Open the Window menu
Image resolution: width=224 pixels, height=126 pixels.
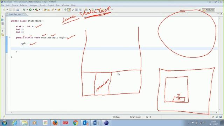(65, 5)
